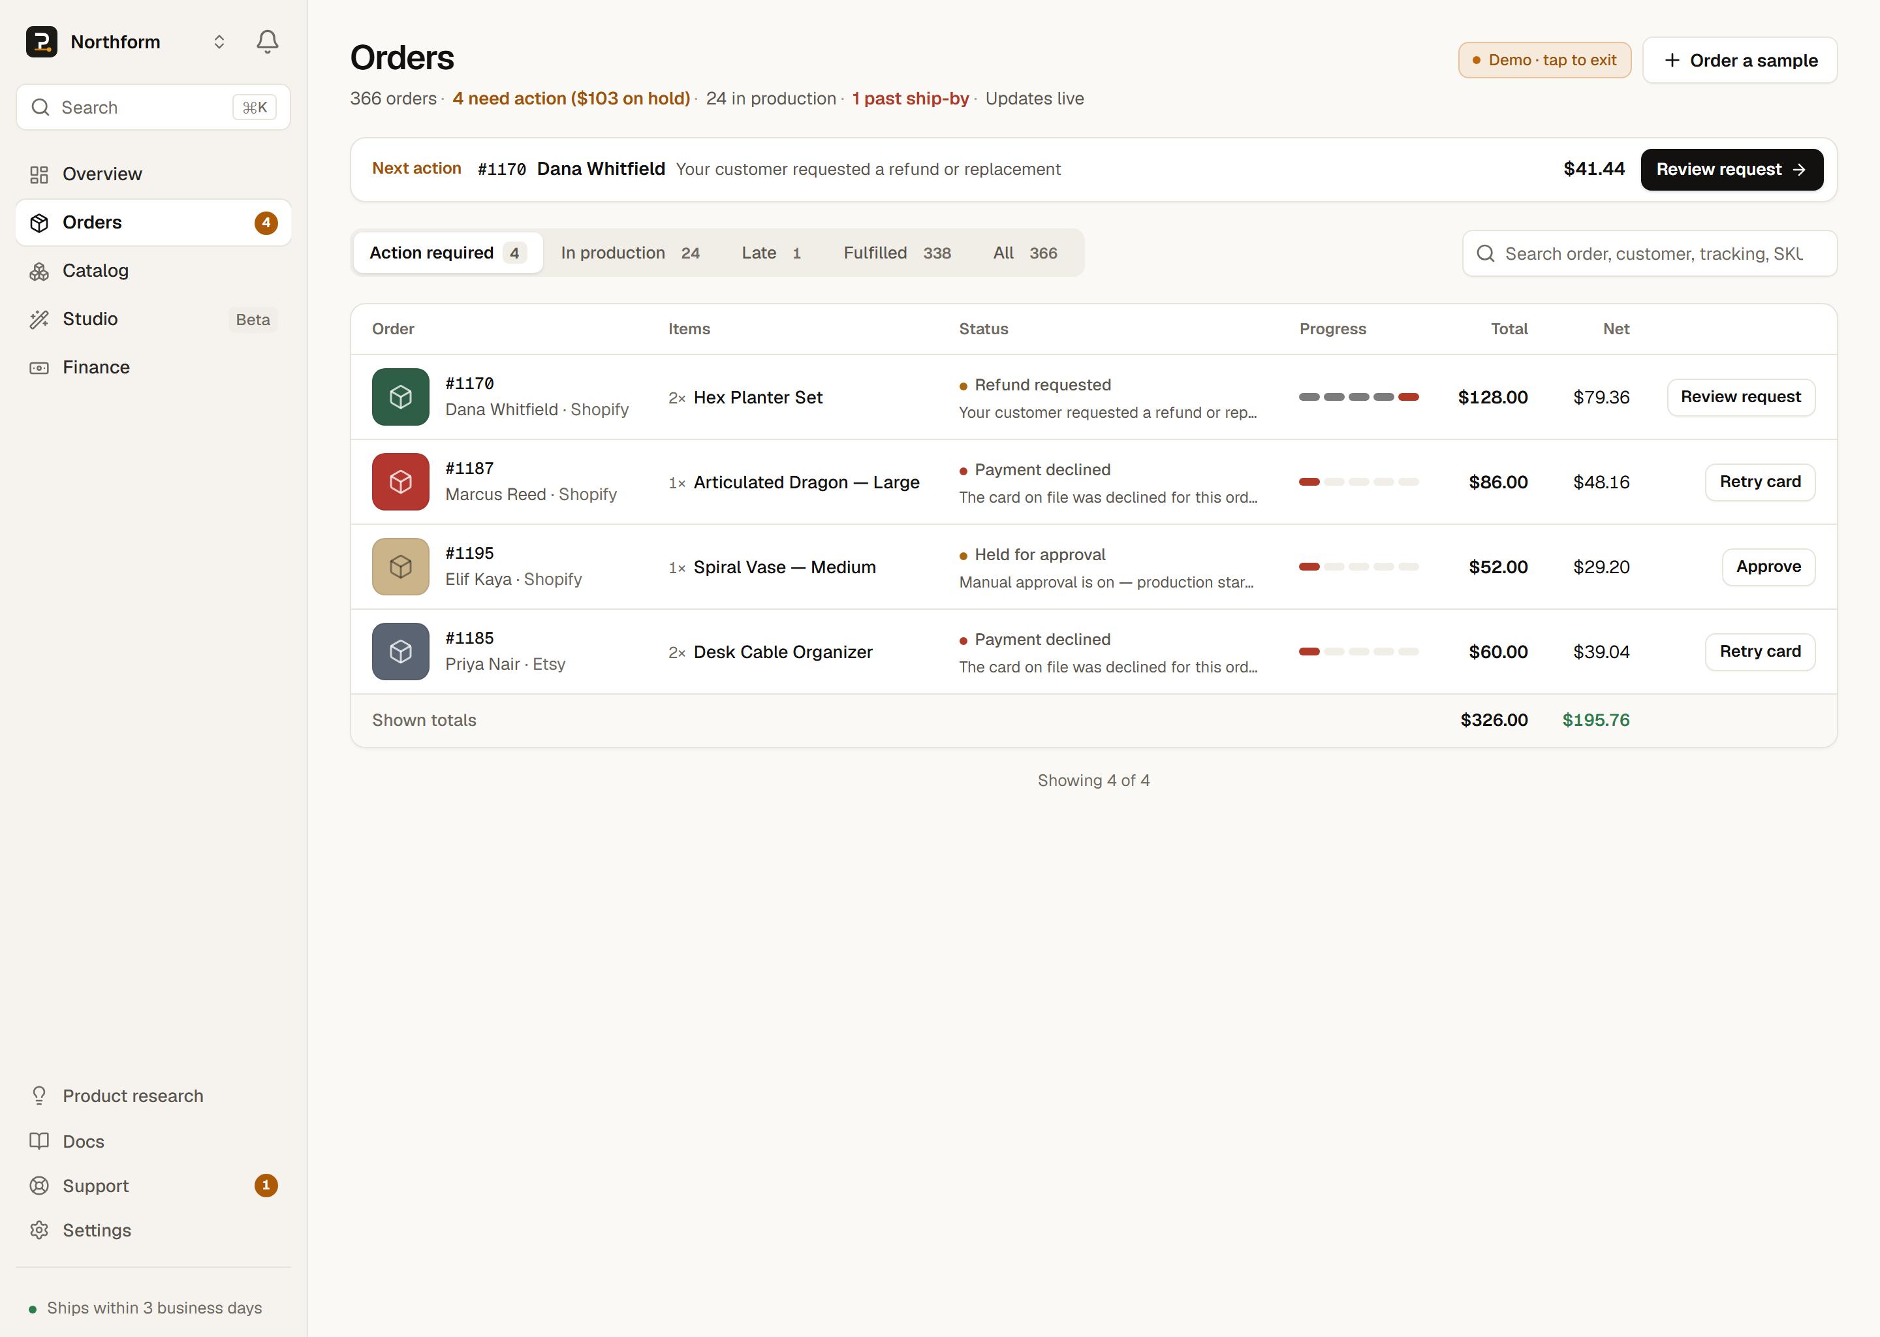Switch to the Late tab
Image resolution: width=1880 pixels, height=1337 pixels.
[x=772, y=253]
